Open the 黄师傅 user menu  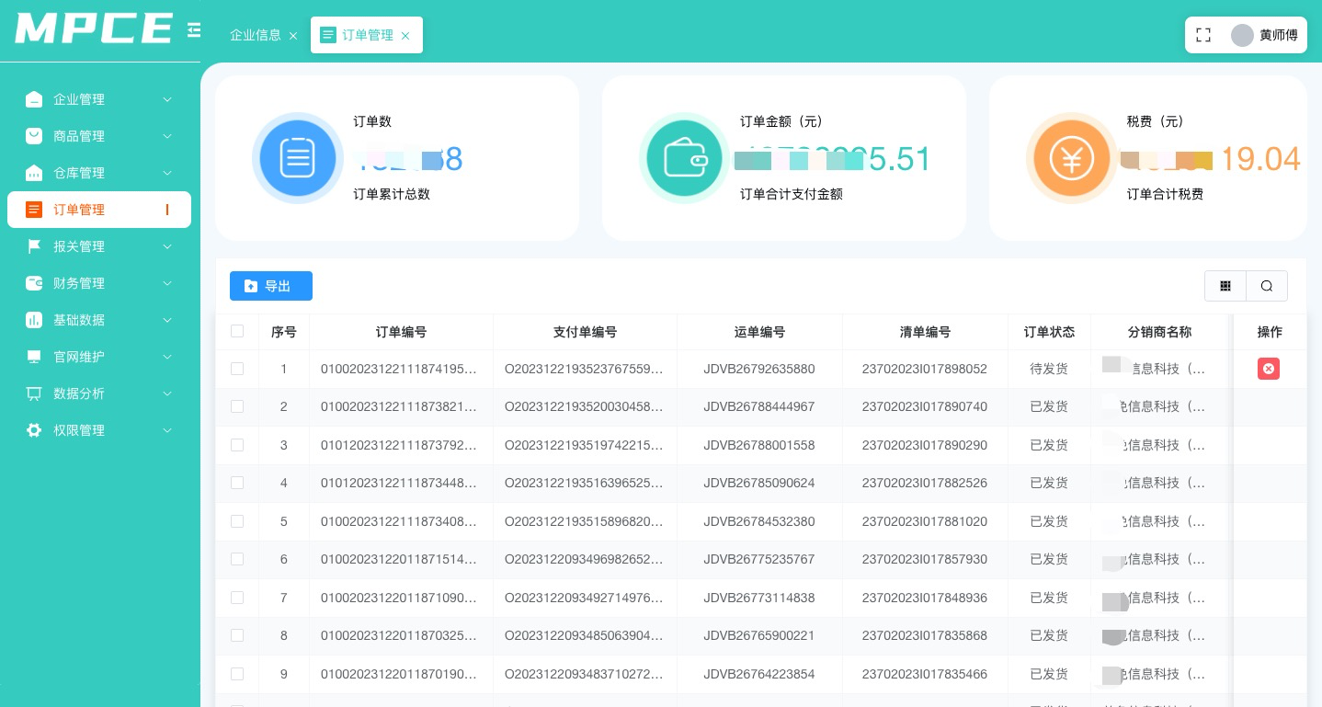[x=1279, y=35]
